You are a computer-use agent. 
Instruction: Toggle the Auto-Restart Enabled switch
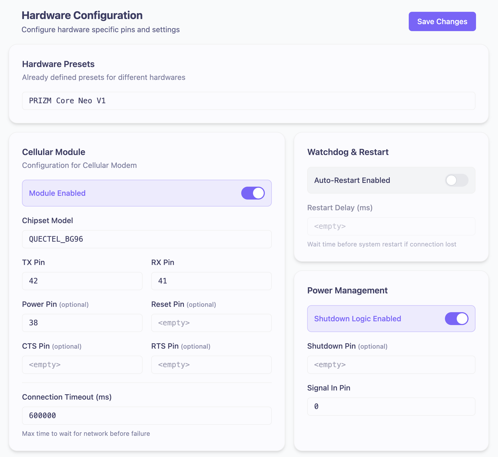coord(457,180)
